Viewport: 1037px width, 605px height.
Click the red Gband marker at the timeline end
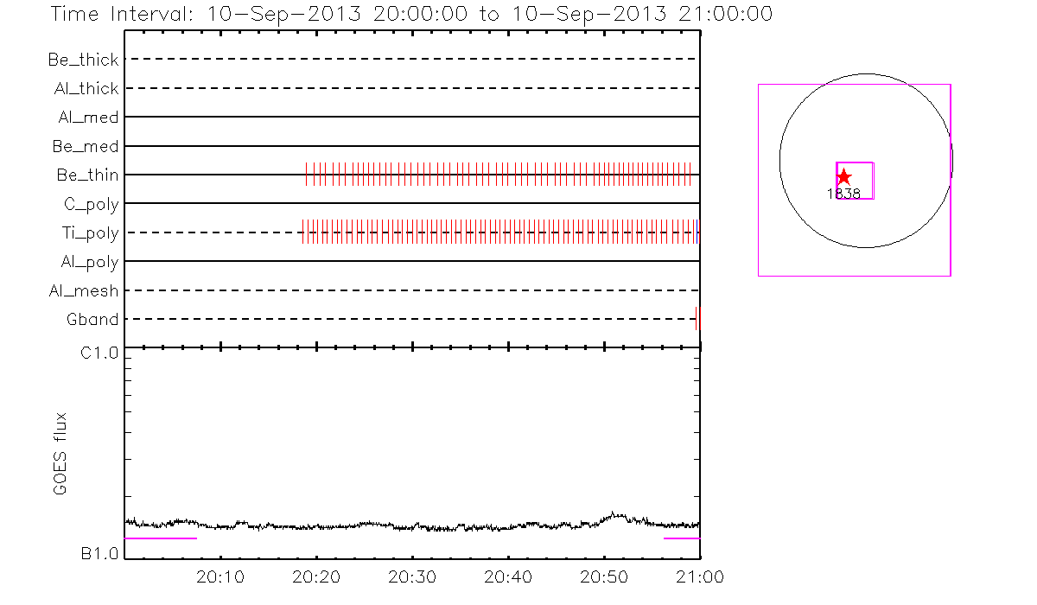point(697,319)
